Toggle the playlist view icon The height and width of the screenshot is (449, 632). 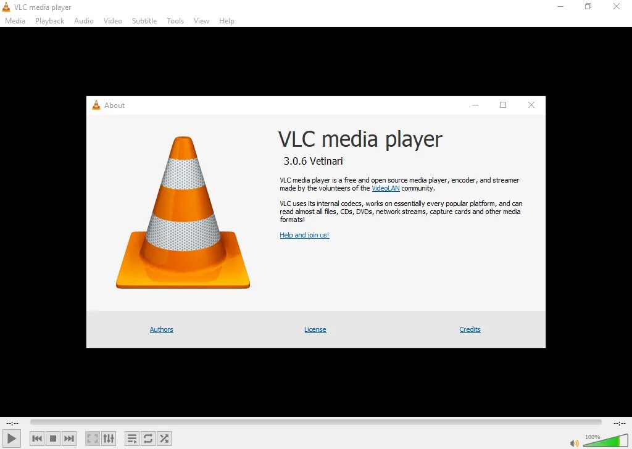[132, 439]
